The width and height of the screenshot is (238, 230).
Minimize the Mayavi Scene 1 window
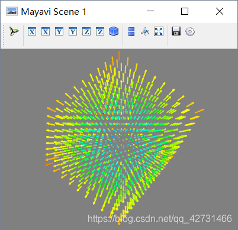point(150,11)
